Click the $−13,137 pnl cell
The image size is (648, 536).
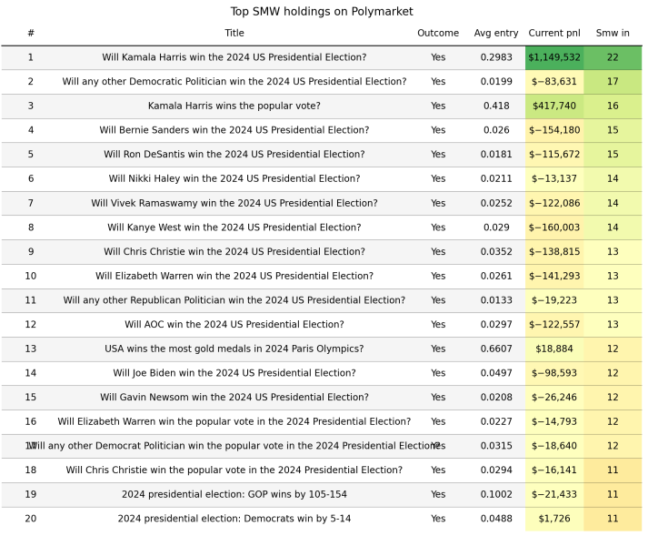[554, 178]
